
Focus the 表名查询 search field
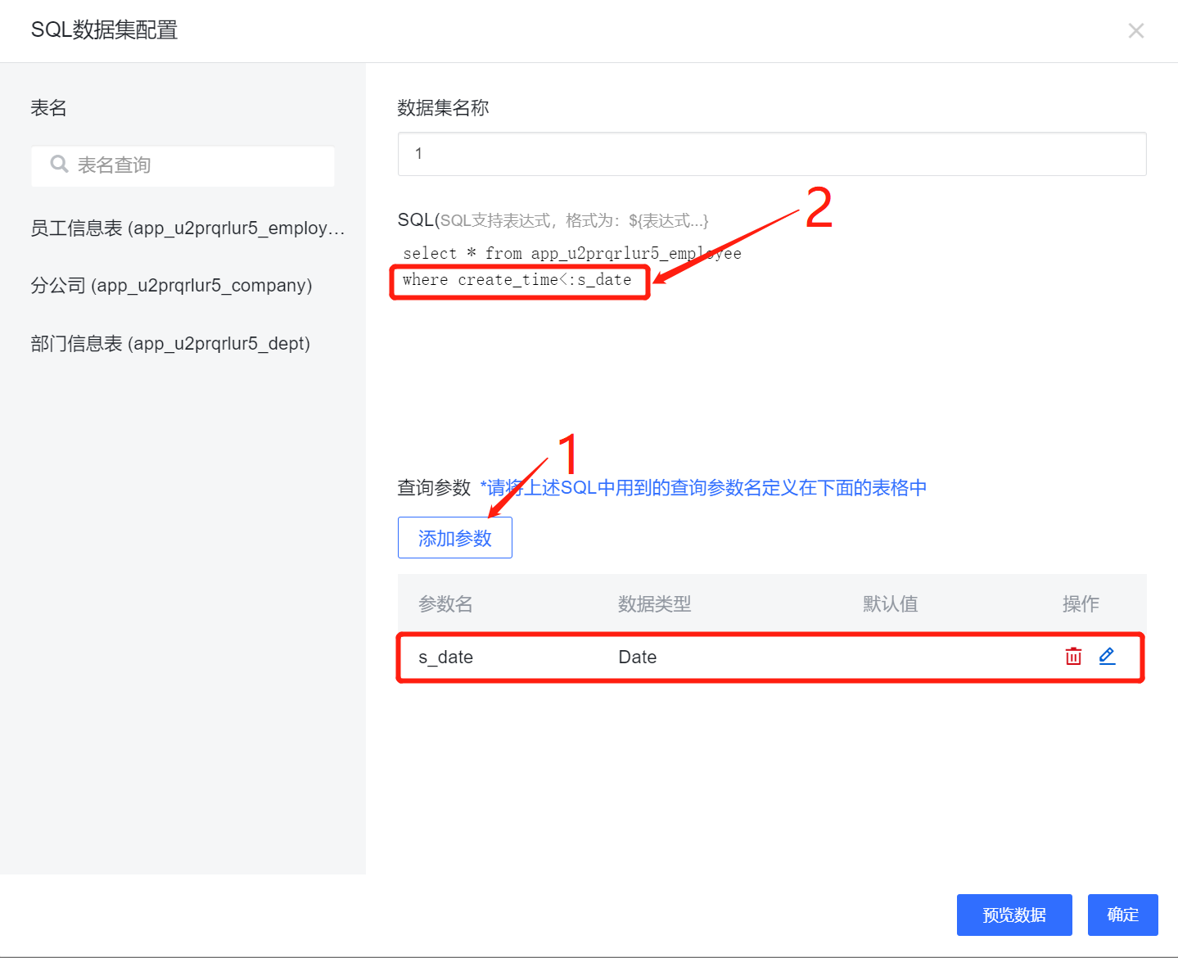point(183,165)
